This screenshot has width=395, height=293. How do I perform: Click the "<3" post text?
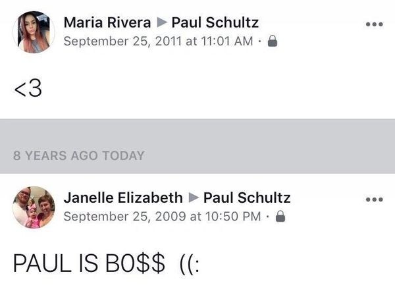(28, 89)
